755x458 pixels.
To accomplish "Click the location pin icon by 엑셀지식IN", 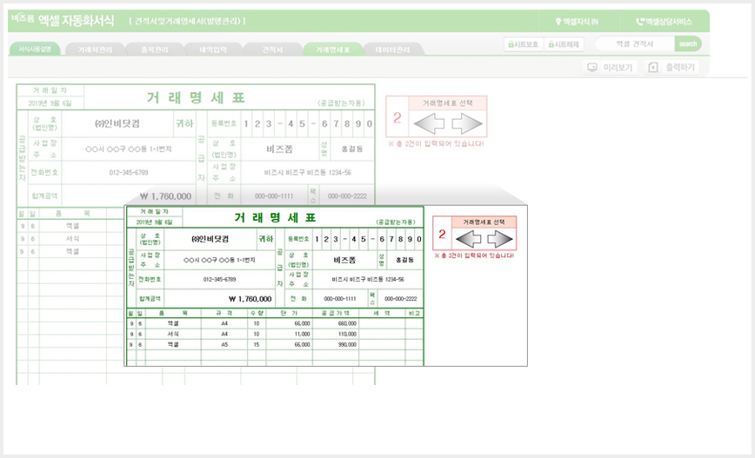I will 558,22.
